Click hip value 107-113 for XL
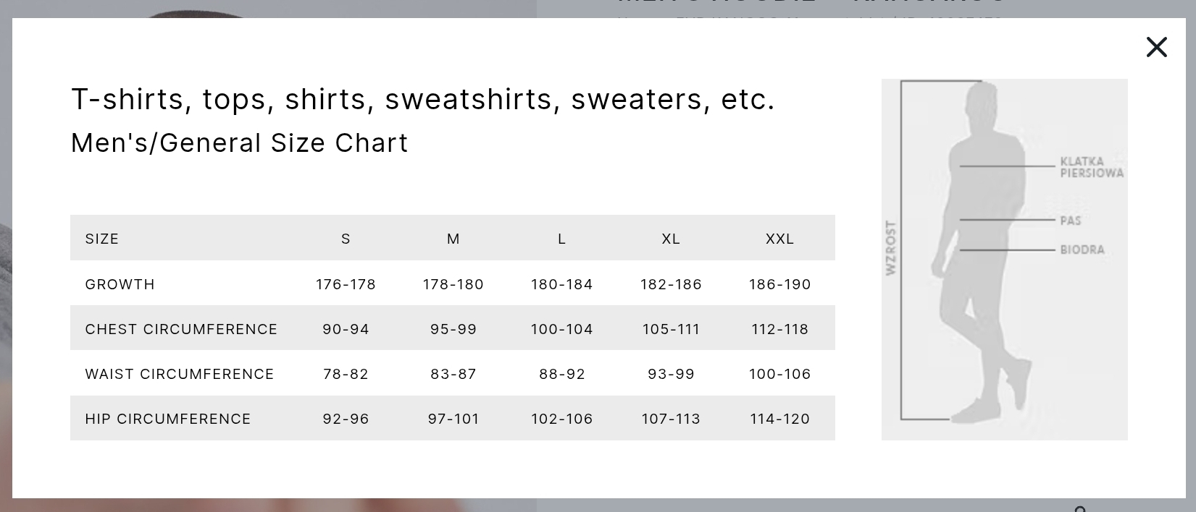 [671, 419]
